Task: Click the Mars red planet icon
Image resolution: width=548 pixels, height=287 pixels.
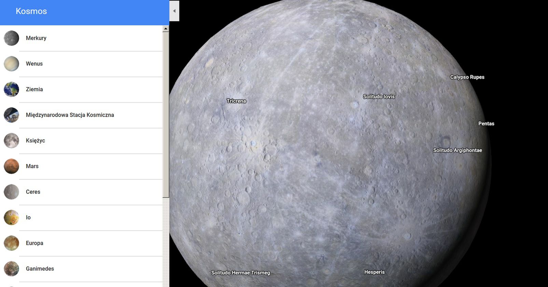Action: pos(11,166)
